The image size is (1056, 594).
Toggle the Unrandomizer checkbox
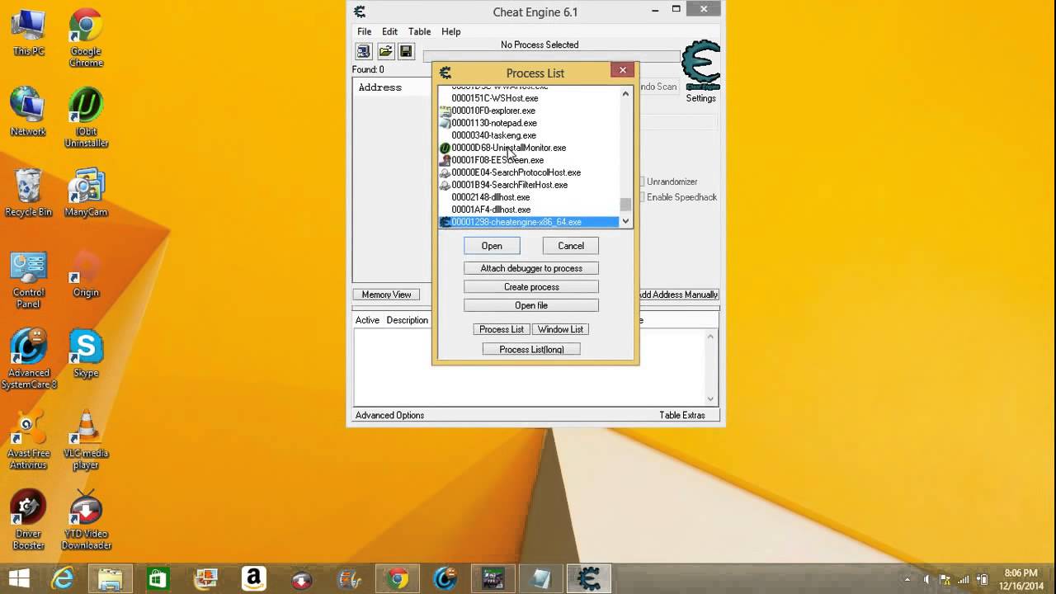point(642,181)
